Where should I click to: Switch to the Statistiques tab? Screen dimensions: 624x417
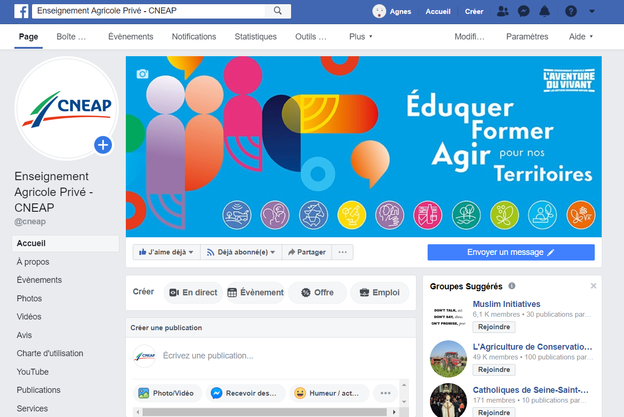point(255,37)
